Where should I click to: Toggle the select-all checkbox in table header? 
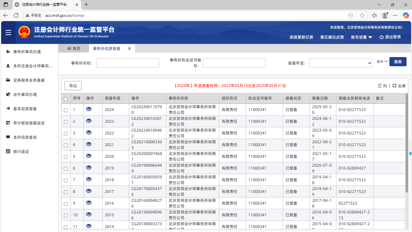click(66, 99)
